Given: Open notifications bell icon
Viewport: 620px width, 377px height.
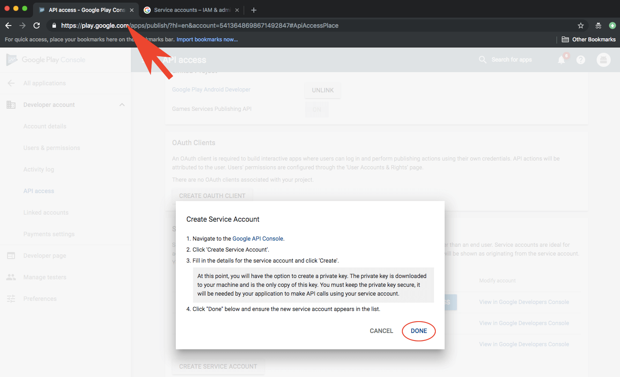Looking at the screenshot, I should (561, 60).
